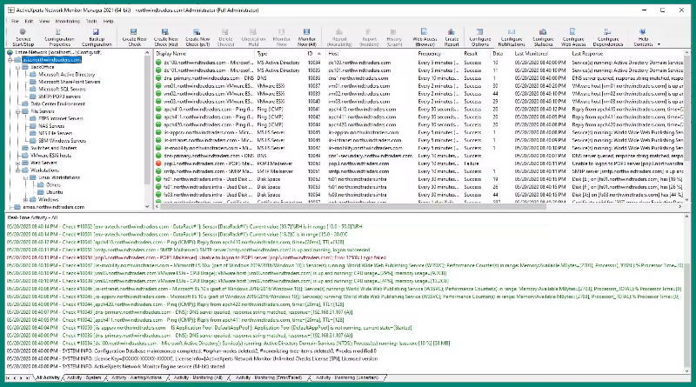This screenshot has height=387, width=696.
Task: Click the Last Monitored column header
Action: pos(540,54)
